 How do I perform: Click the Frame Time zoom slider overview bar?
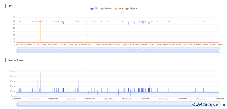118,104
